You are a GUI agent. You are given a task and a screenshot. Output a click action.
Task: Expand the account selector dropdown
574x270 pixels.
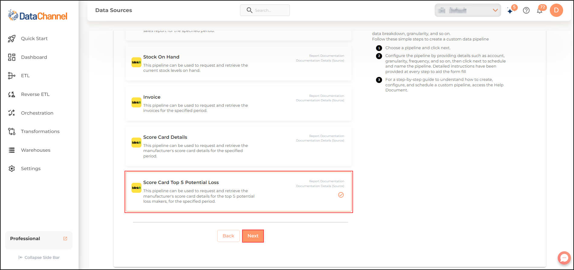468,11
